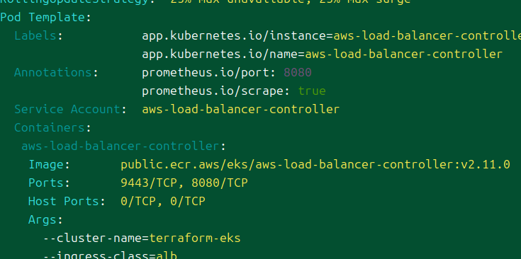Click the Host Ports label
This screenshot has width=521, height=259.
64,201
